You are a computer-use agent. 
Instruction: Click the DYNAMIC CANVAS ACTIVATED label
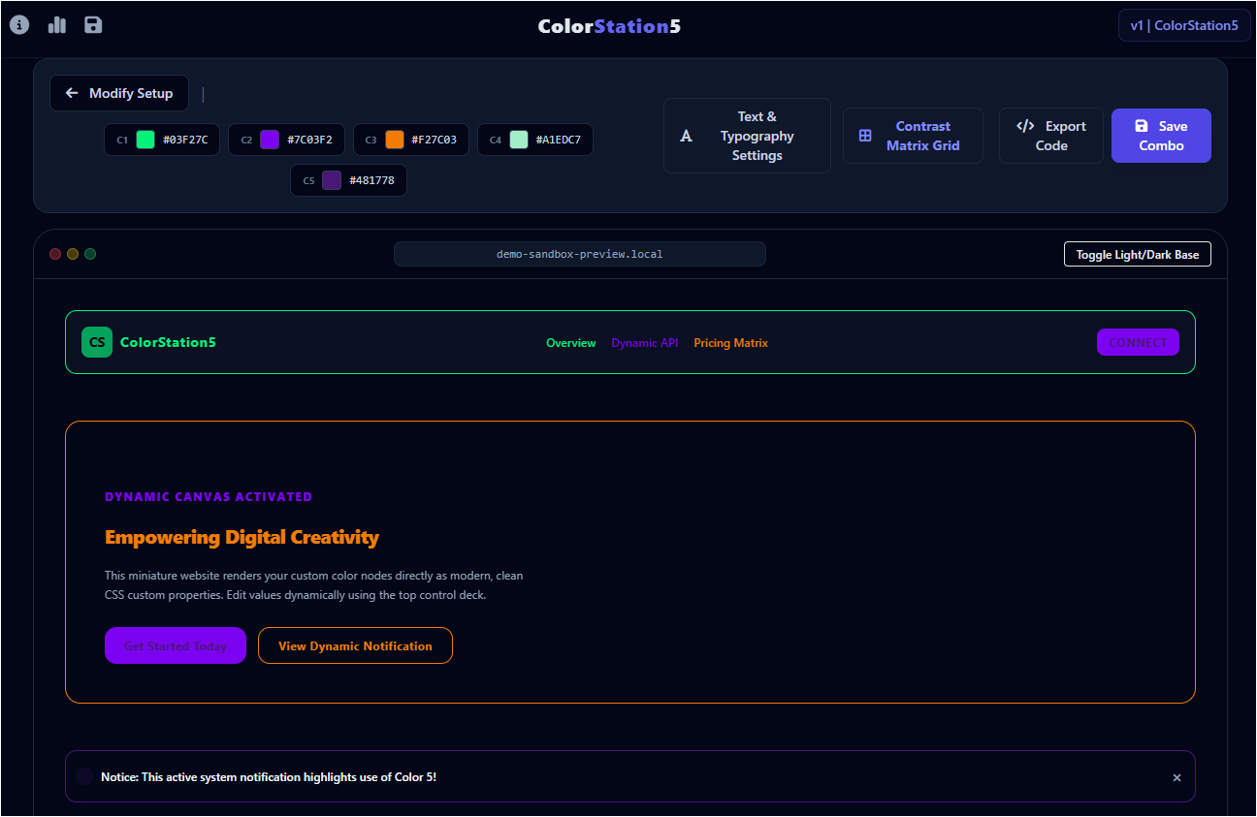pos(209,497)
